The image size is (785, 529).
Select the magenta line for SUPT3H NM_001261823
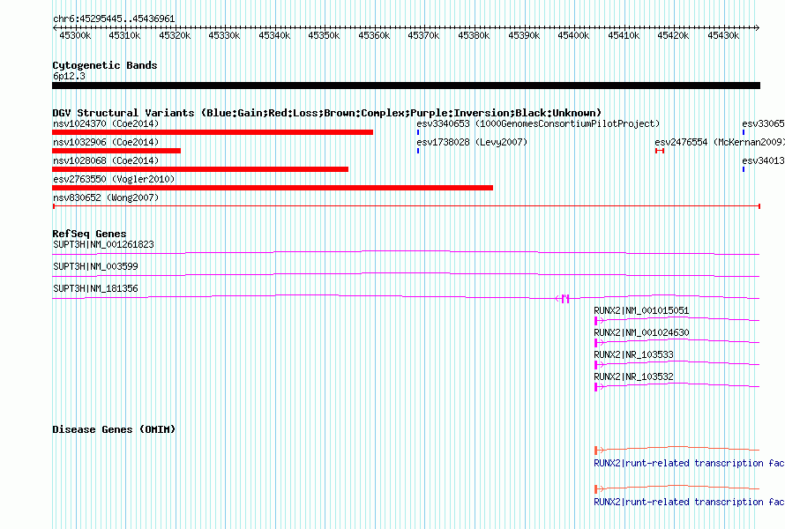(x=406, y=253)
